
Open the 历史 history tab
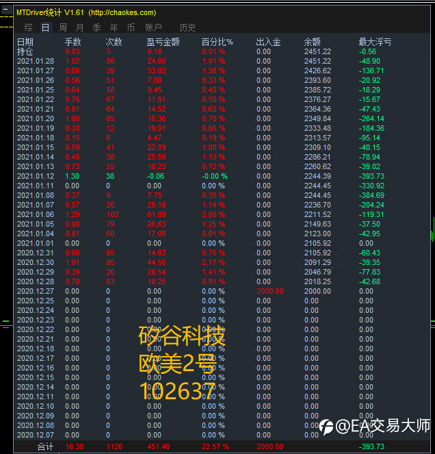point(187,27)
